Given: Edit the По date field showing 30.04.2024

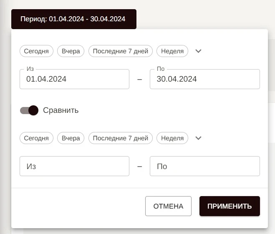Looking at the screenshot, I should click(x=205, y=79).
